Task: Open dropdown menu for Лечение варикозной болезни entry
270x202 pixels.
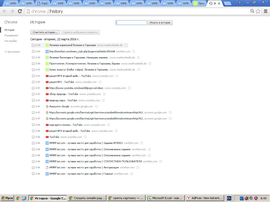Action: click(x=126, y=45)
